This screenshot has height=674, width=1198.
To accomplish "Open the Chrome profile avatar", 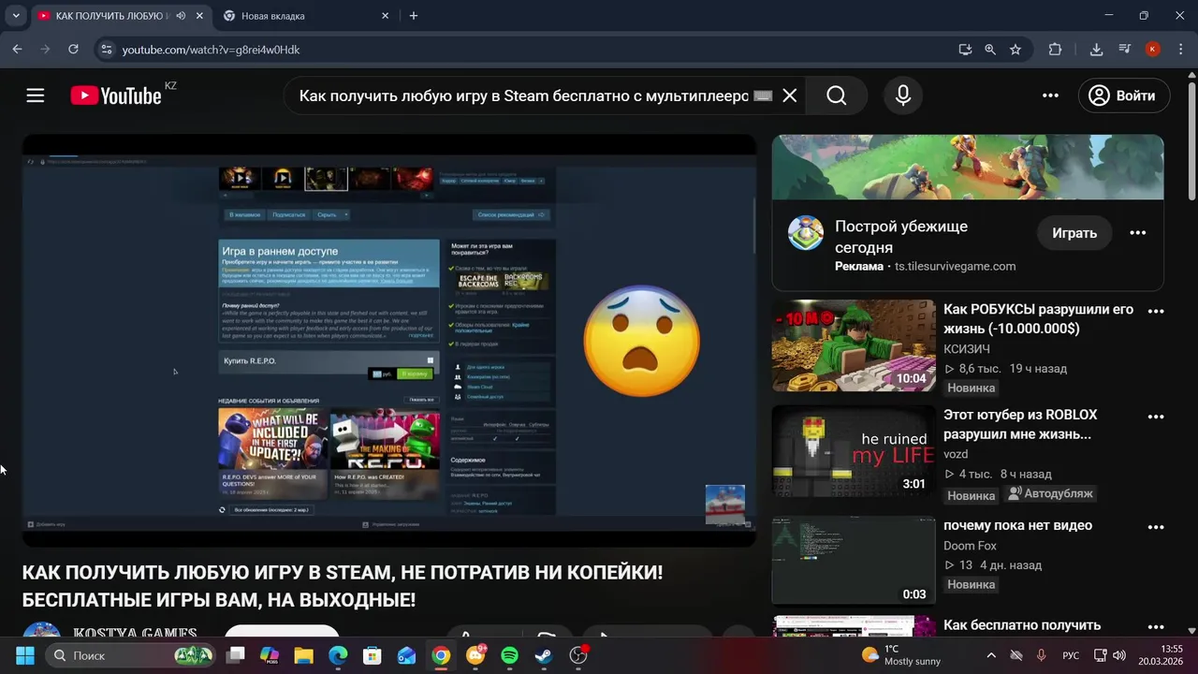I will (1153, 50).
